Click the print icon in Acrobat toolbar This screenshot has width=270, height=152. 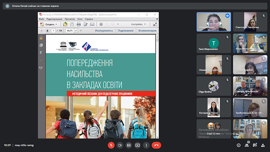tap(79, 24)
